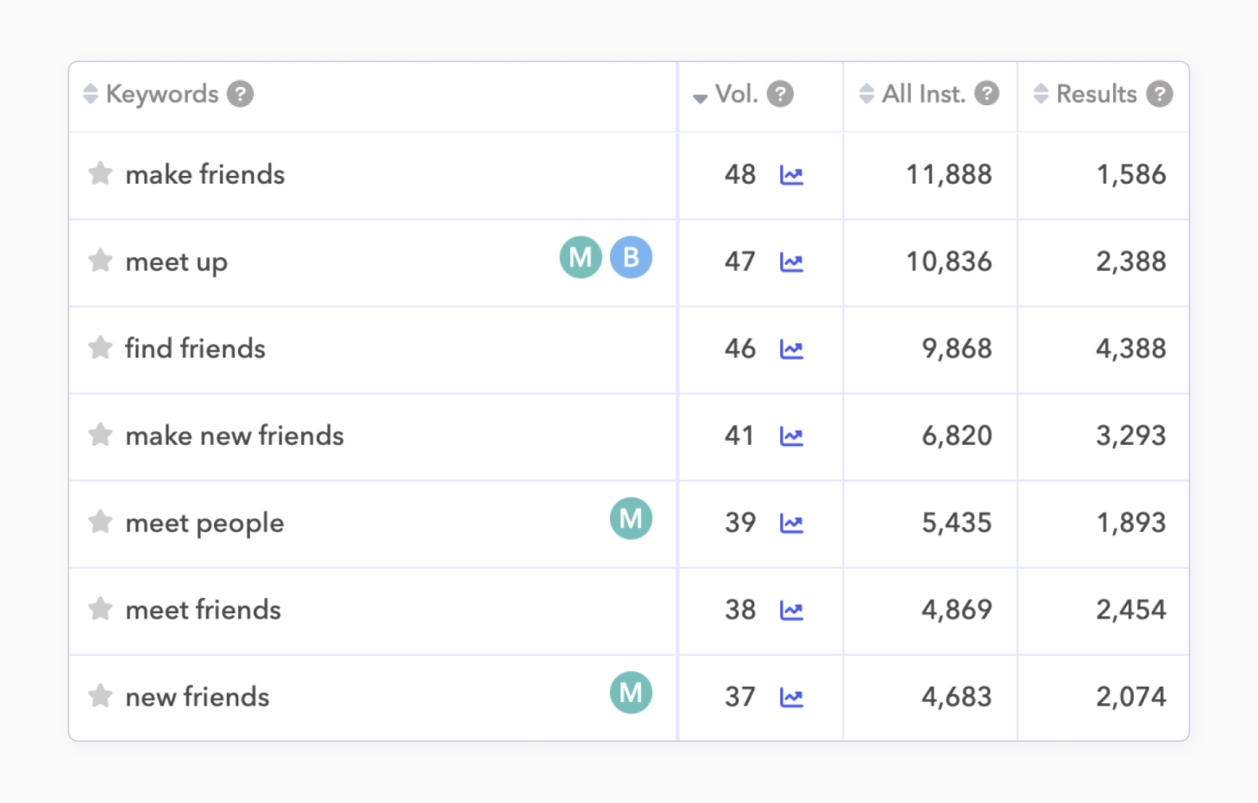Click the green M badge on meet people
The width and height of the screenshot is (1258, 803).
631,518
